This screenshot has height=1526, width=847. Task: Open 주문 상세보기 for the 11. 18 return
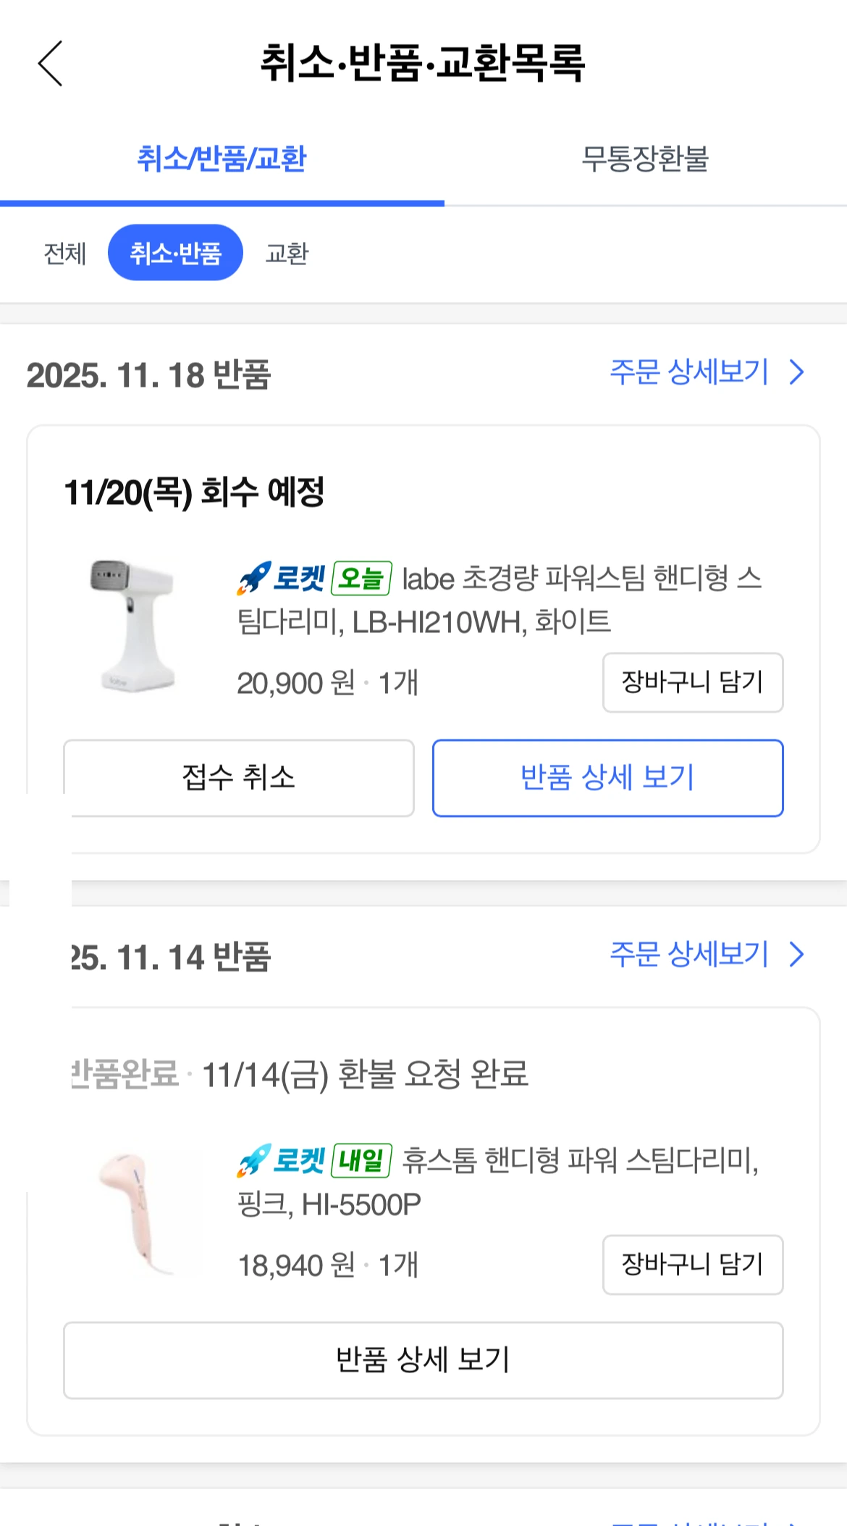(689, 373)
